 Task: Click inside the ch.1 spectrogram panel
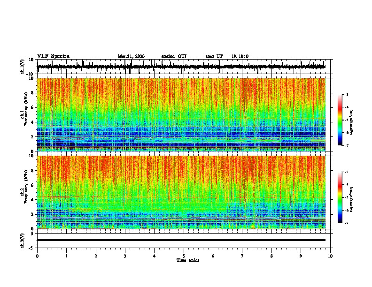tap(181, 114)
